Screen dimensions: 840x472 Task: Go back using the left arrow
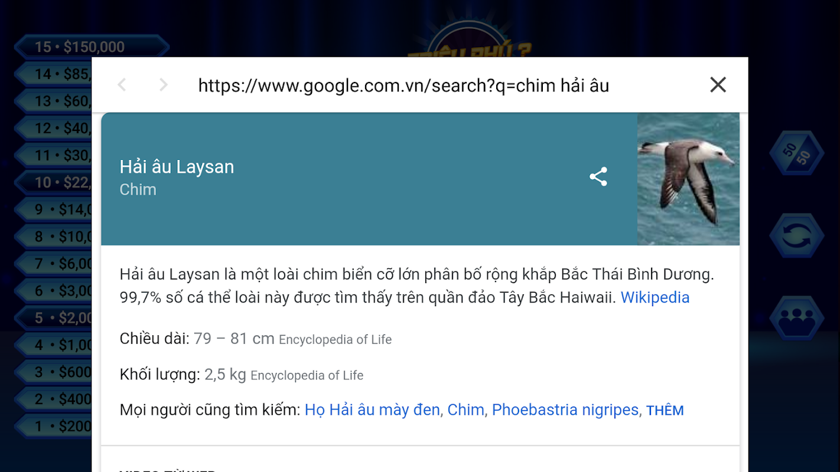tap(122, 85)
